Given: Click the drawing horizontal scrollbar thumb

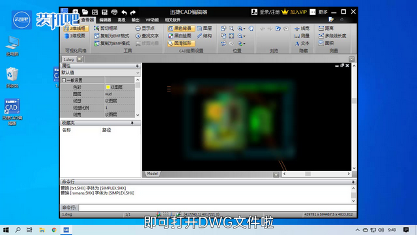Looking at the screenshot, I should [308, 174].
